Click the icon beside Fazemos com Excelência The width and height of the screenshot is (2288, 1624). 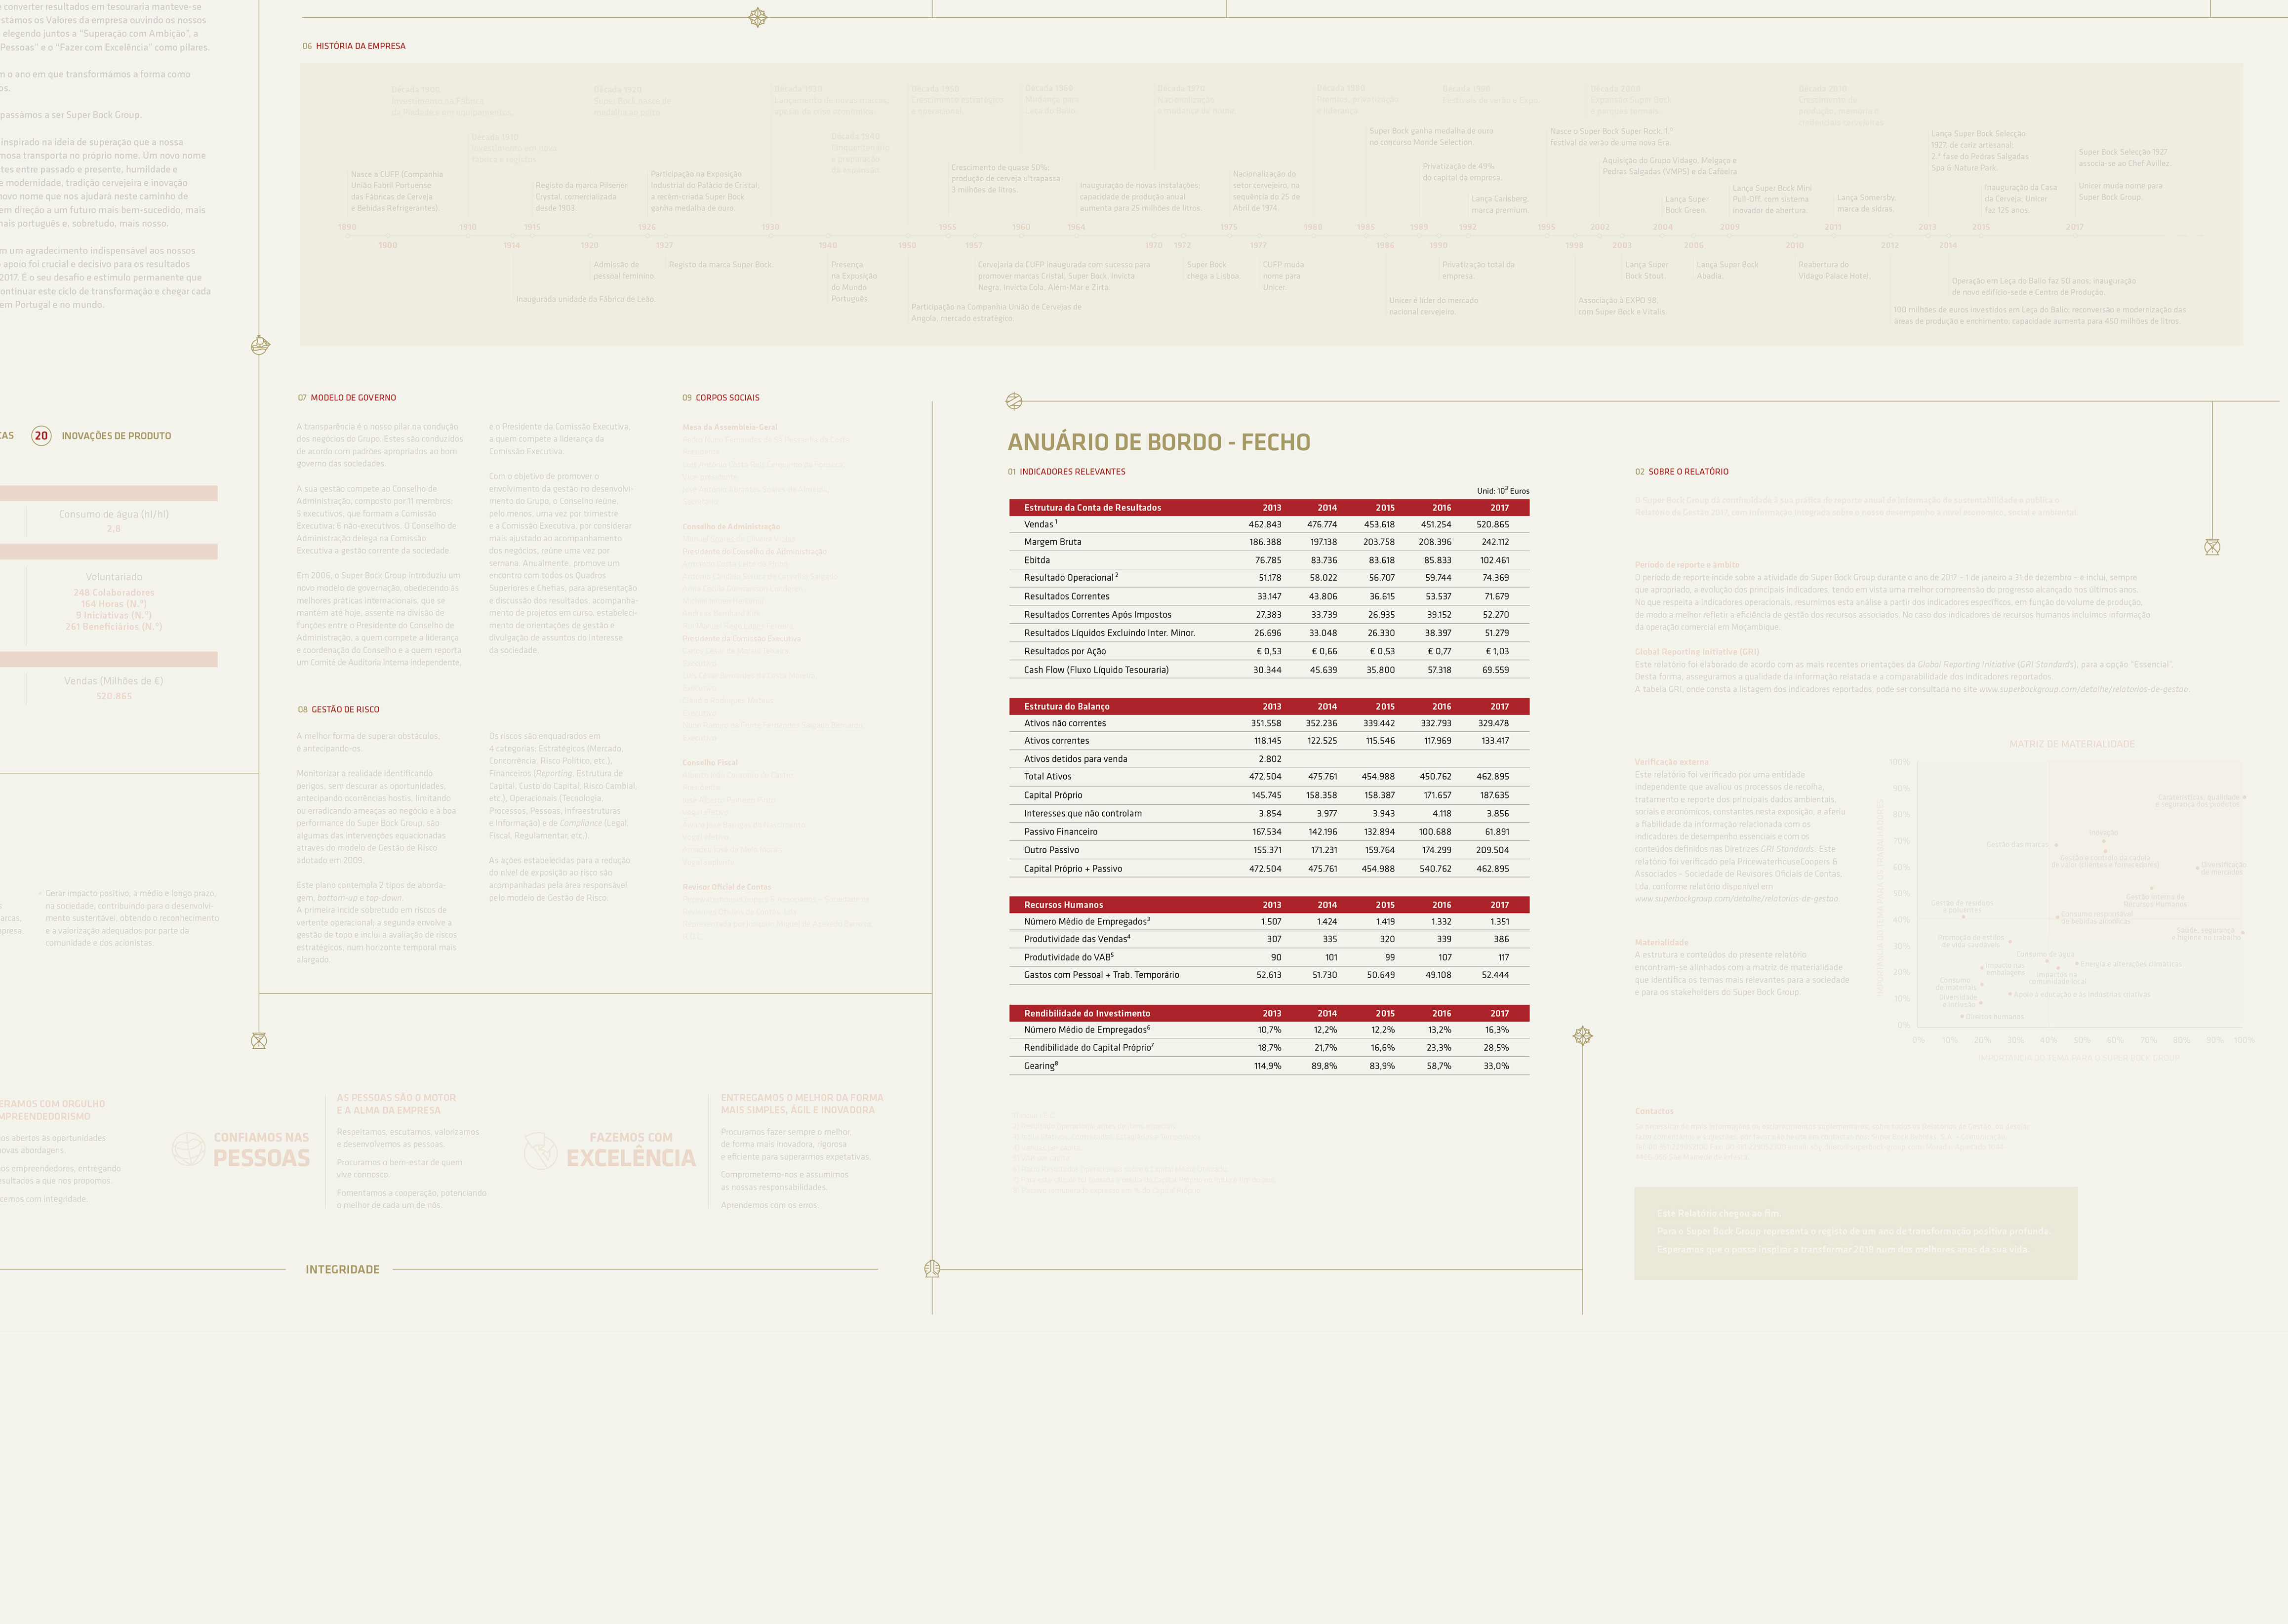click(540, 1151)
